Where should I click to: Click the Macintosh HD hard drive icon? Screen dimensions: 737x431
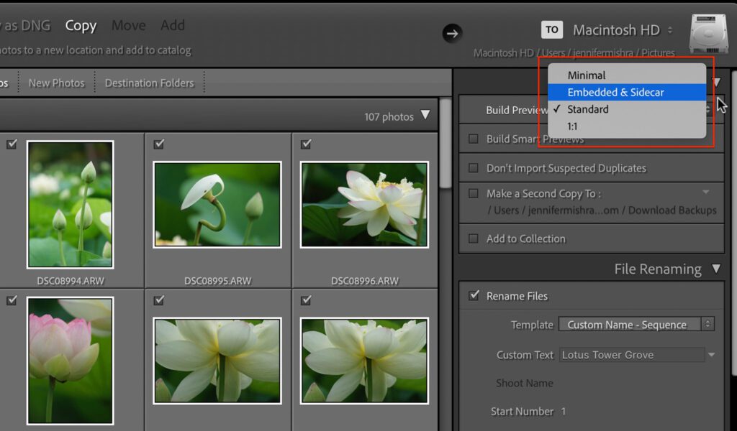(708, 33)
